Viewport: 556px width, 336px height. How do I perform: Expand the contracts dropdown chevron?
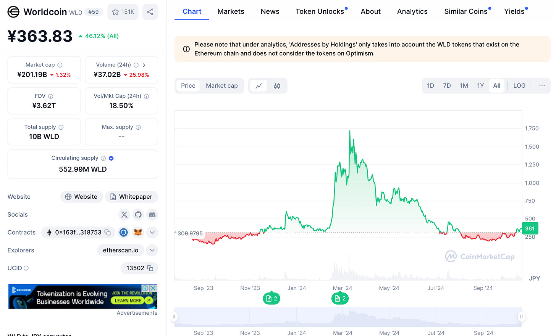tap(152, 232)
